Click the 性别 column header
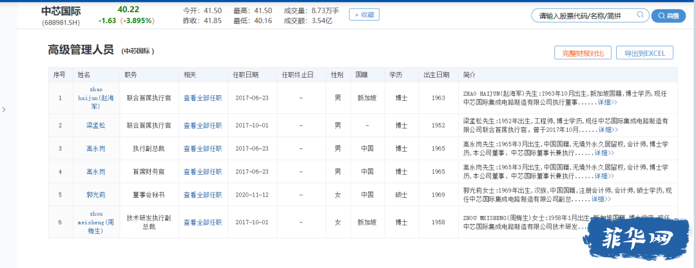696x268 pixels. [337, 75]
